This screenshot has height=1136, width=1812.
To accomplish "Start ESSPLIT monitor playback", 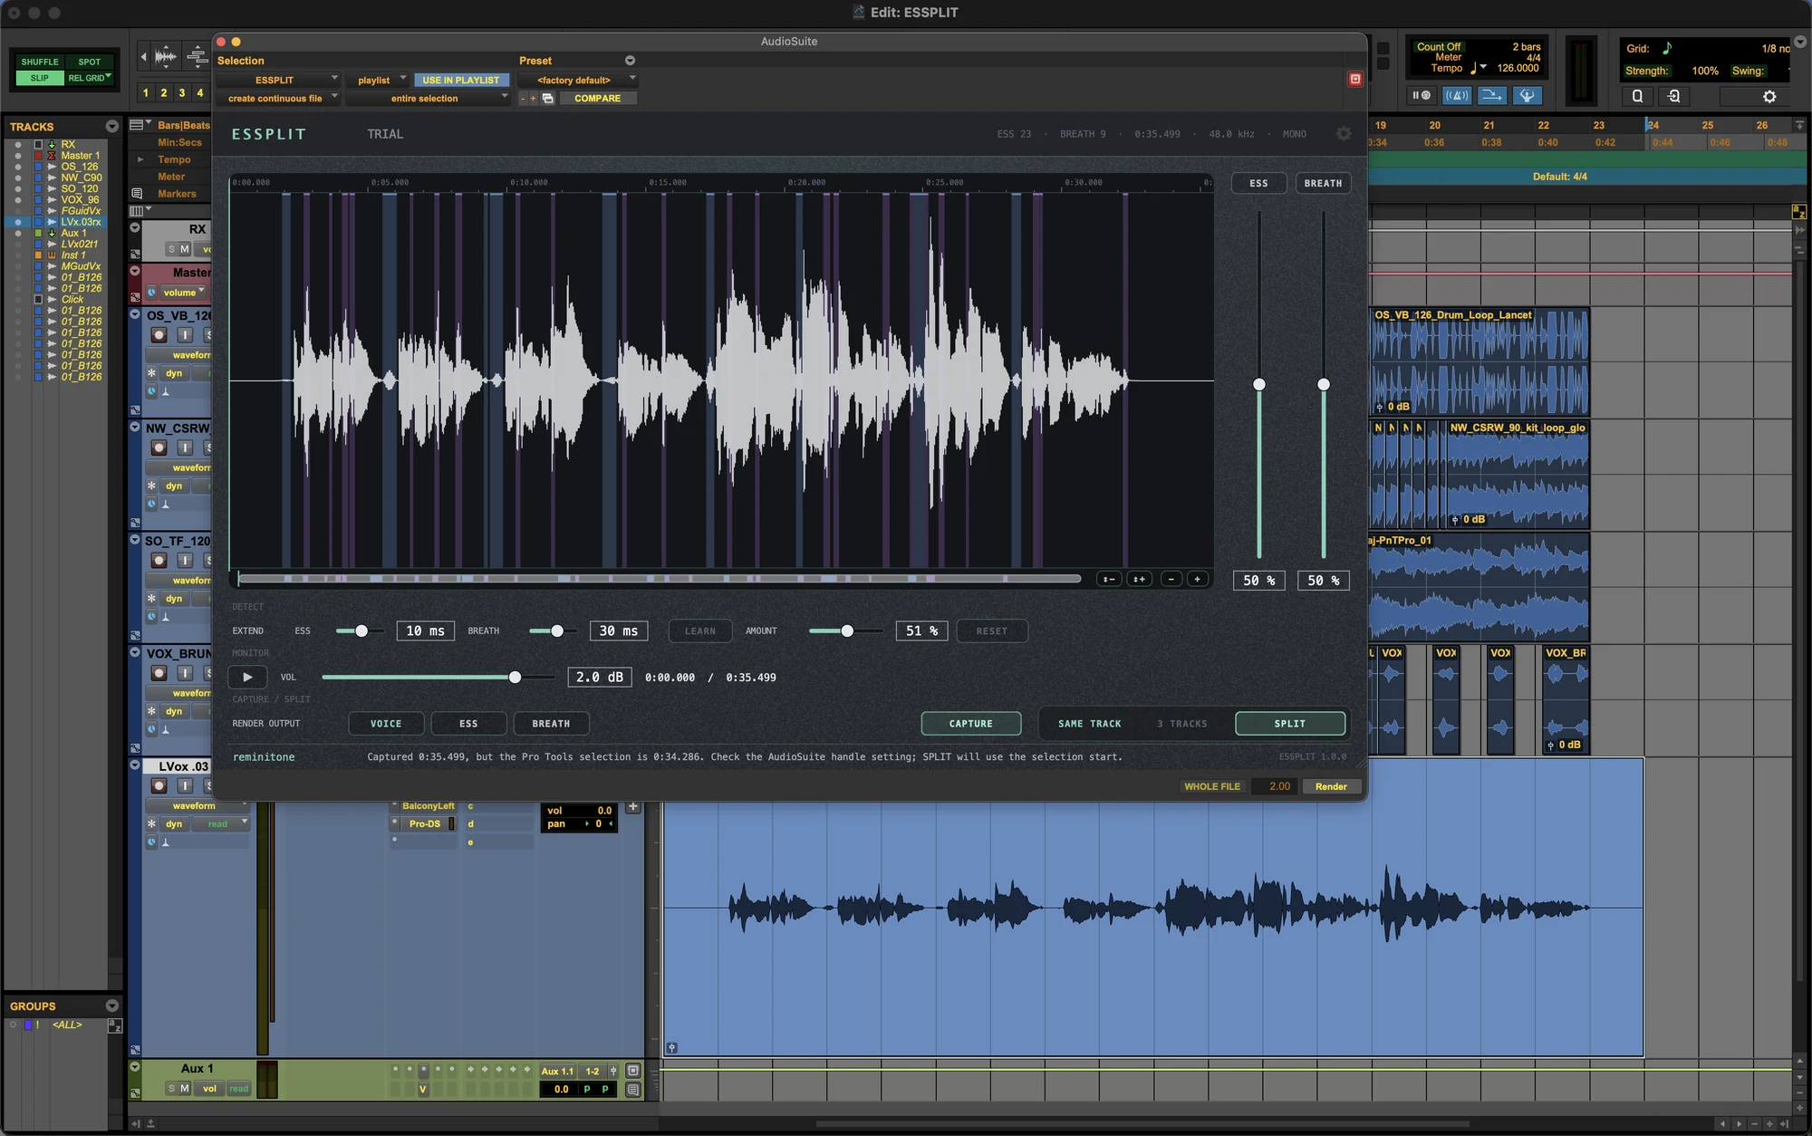I will pos(247,678).
